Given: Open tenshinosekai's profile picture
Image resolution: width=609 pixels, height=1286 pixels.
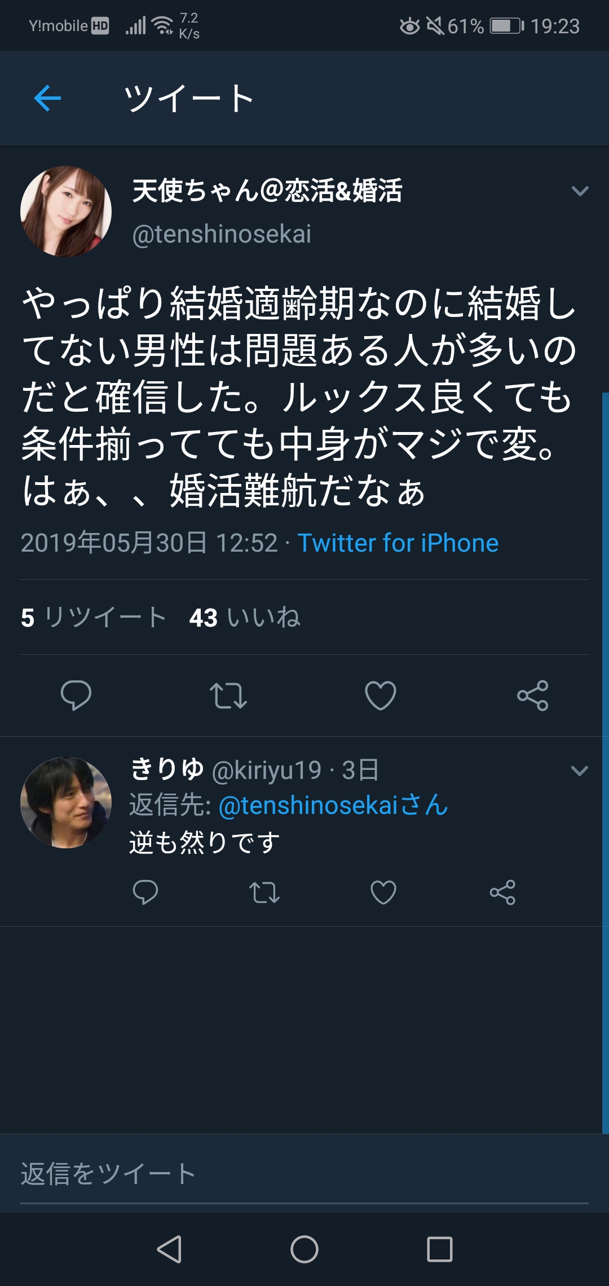Looking at the screenshot, I should pos(66,212).
